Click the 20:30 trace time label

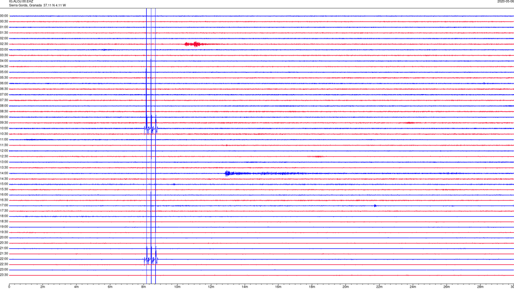click(4, 243)
